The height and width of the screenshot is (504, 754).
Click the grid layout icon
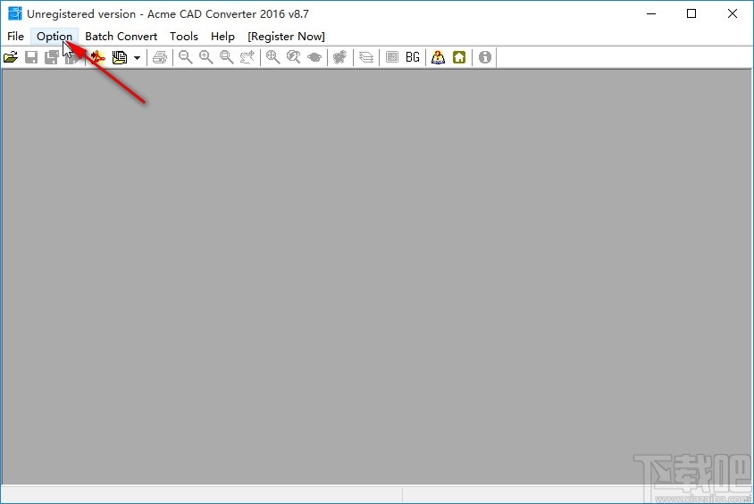[x=392, y=57]
